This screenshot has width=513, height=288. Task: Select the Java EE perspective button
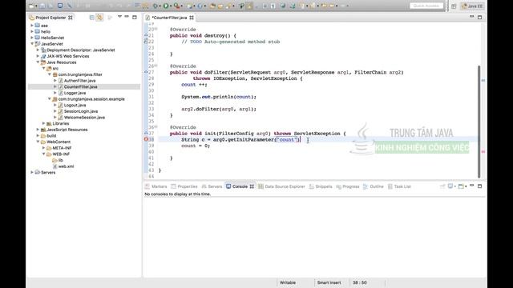pos(472,6)
